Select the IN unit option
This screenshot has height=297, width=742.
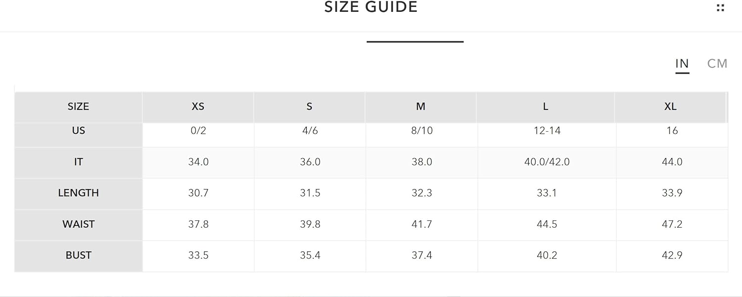pos(682,63)
